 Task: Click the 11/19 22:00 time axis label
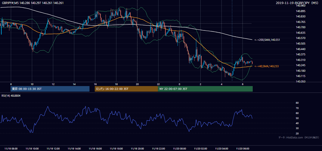point(158,149)
